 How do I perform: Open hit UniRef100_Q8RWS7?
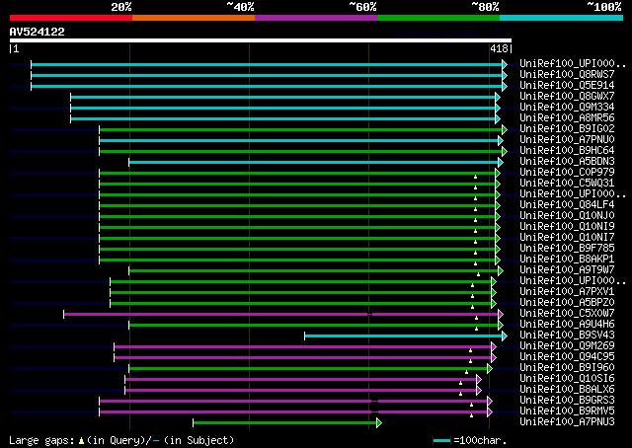click(567, 75)
